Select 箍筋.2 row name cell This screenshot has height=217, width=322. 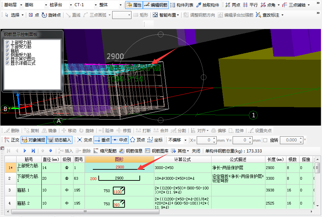pyautogui.click(x=29, y=203)
